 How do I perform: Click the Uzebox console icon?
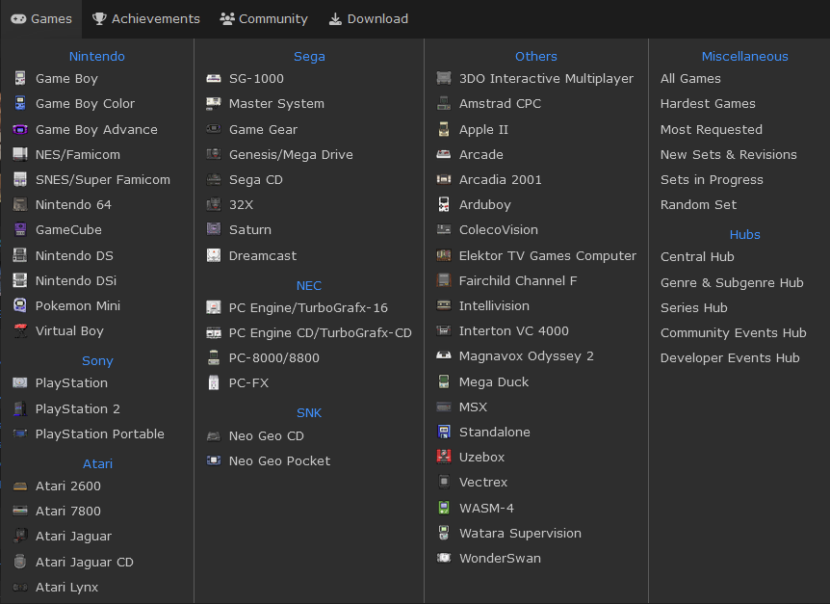444,457
